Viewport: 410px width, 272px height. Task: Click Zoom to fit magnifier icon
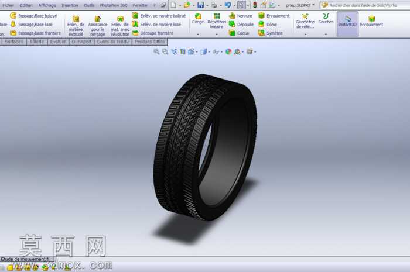(x=156, y=51)
